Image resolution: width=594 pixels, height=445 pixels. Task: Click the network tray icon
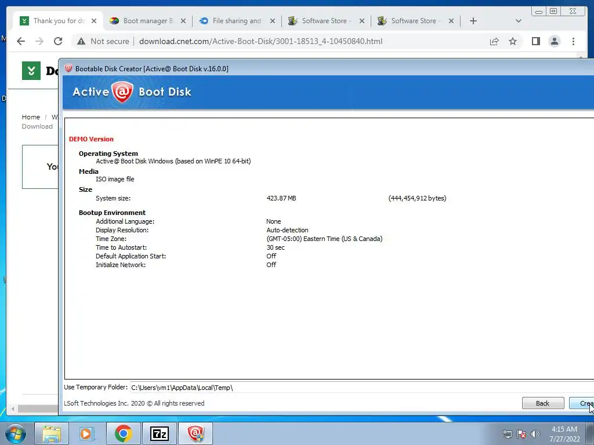507,434
